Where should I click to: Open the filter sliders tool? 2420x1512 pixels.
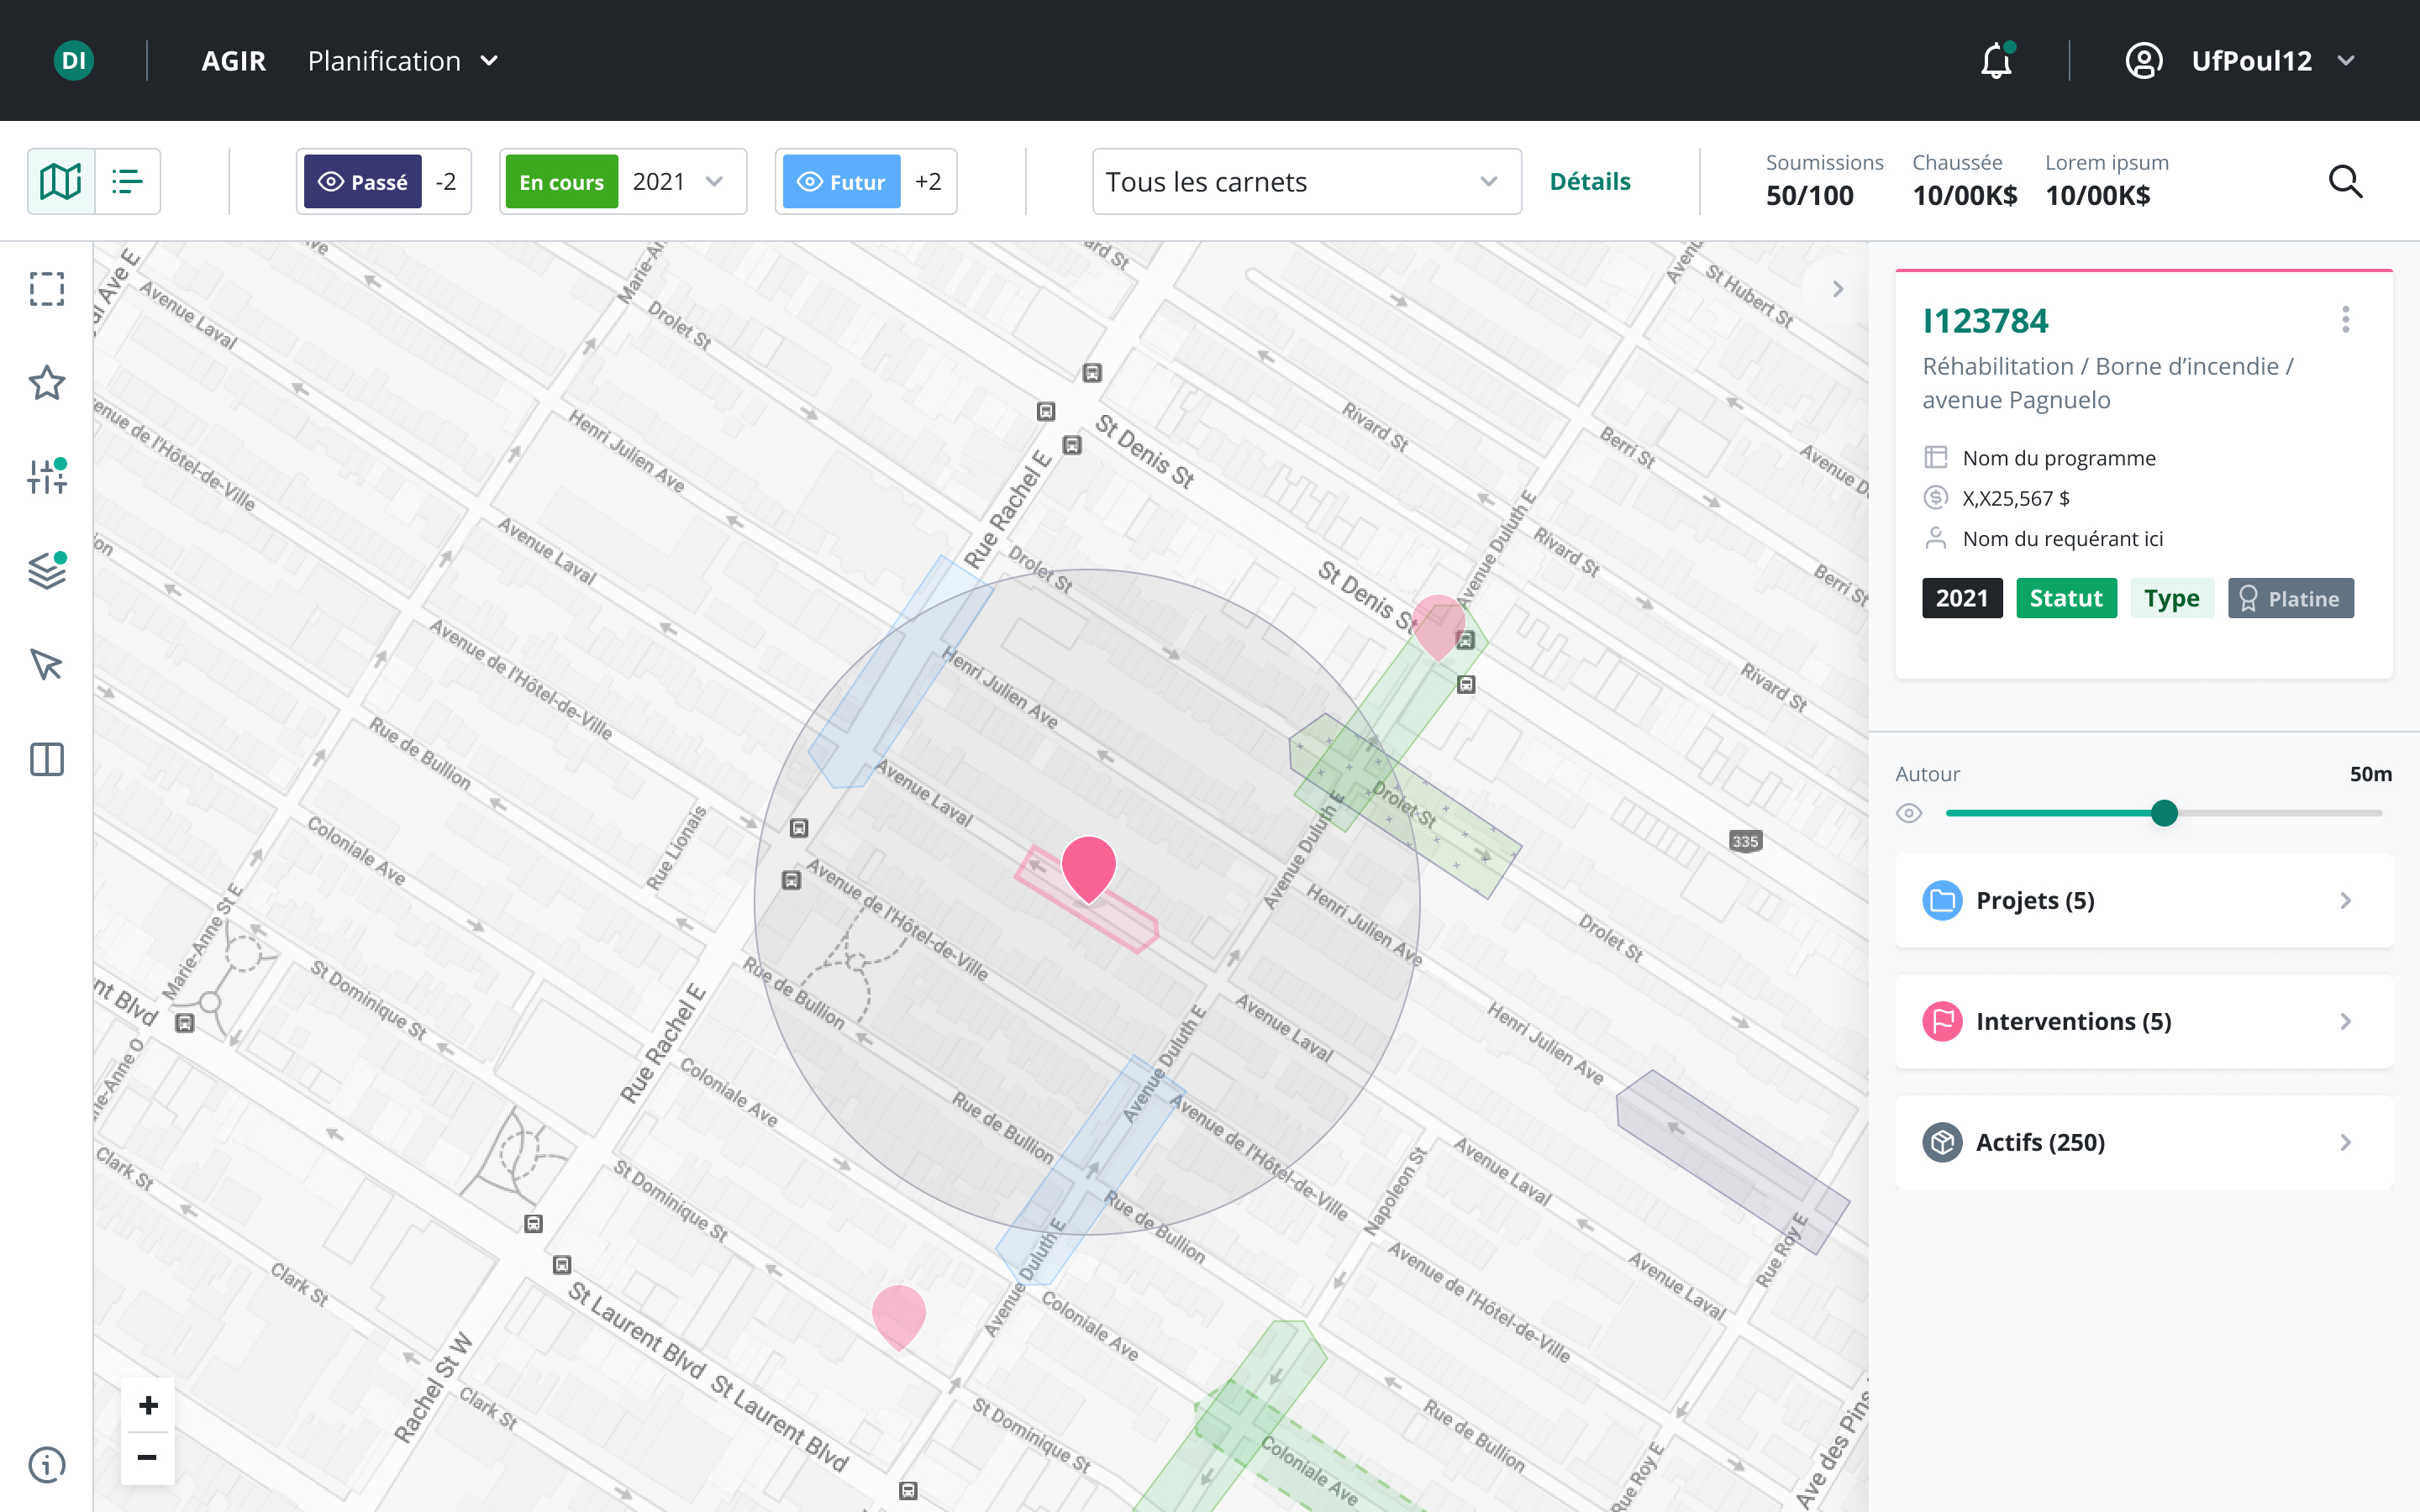[47, 477]
